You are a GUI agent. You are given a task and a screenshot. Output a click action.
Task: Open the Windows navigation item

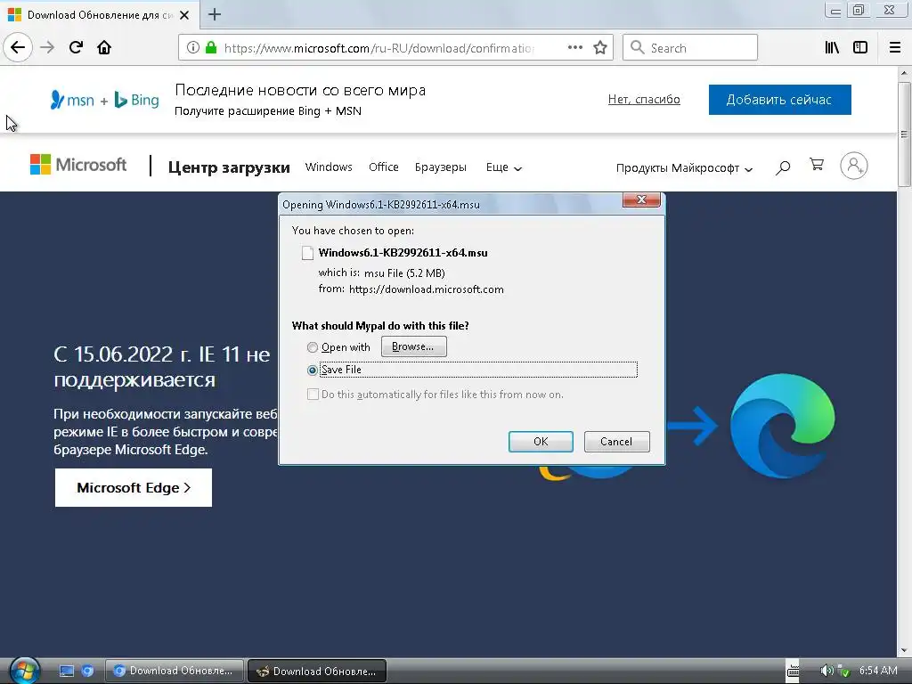pos(329,167)
